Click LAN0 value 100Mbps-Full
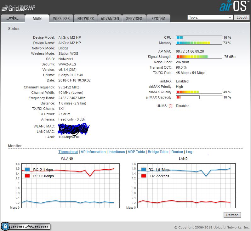Image resolution: width=251 pixels, height=231 pixels. (69, 137)
